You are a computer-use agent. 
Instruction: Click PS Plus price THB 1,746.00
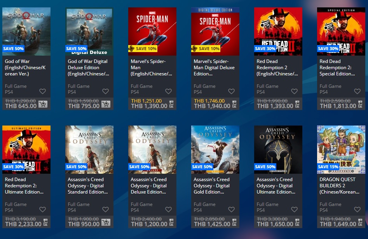pyautogui.click(x=209, y=101)
